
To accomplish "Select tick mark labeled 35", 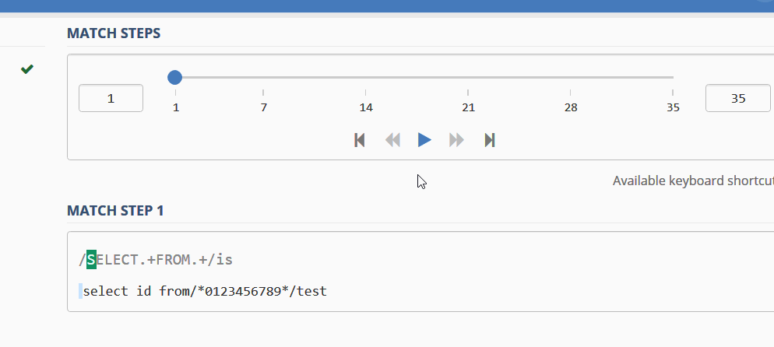I will click(673, 107).
